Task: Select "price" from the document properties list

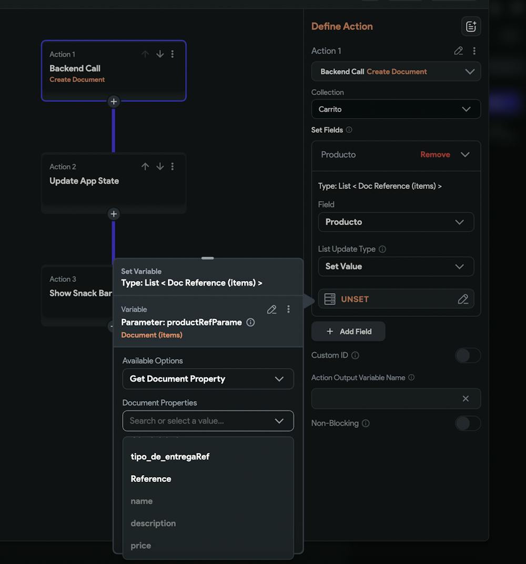Action: click(140, 546)
